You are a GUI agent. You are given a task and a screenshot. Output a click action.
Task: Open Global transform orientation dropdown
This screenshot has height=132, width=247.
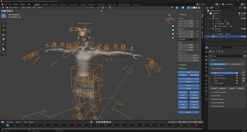click(91, 8)
